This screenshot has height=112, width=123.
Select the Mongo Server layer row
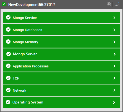(62, 54)
